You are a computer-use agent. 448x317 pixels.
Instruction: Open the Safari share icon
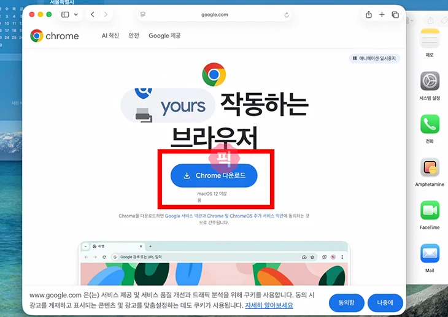click(369, 15)
